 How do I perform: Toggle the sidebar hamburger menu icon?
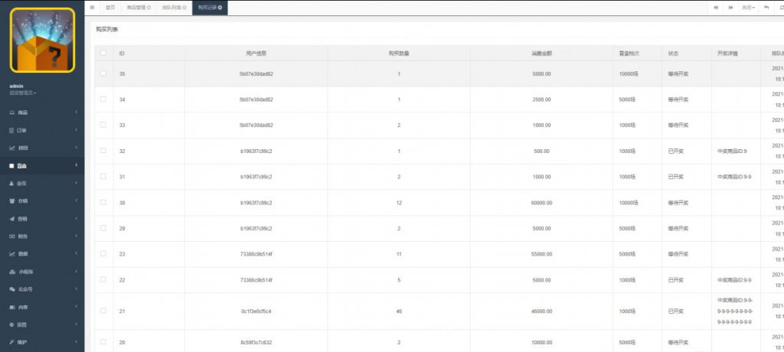pyautogui.click(x=93, y=8)
